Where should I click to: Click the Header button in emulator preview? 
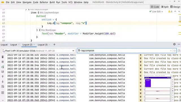click(x=148, y=83)
